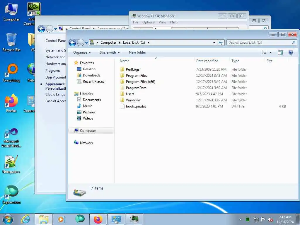
Task: Open Control Panel Home link
Action: pyautogui.click(x=55, y=40)
